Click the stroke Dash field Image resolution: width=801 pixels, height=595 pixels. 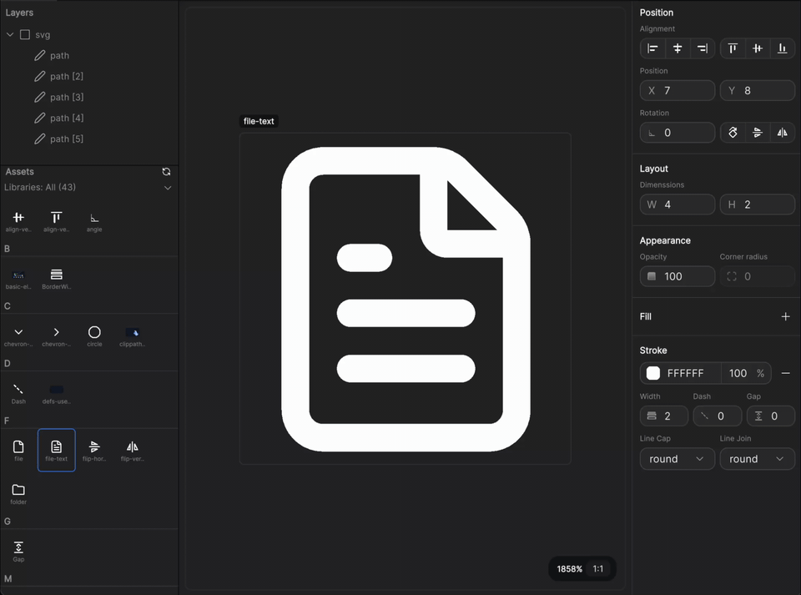point(718,416)
